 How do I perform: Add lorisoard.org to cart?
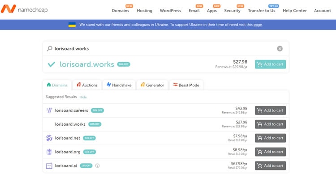pyautogui.click(x=270, y=152)
